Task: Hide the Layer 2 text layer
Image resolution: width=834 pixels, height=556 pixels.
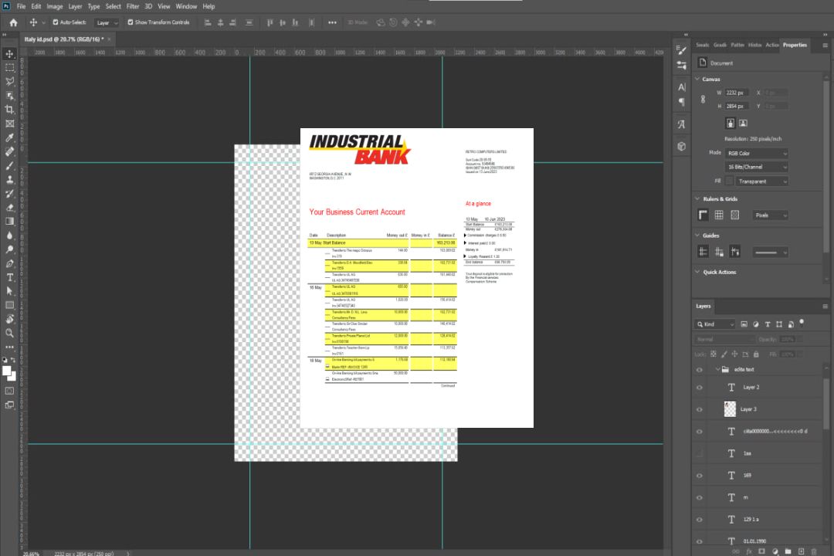Action: (x=700, y=388)
